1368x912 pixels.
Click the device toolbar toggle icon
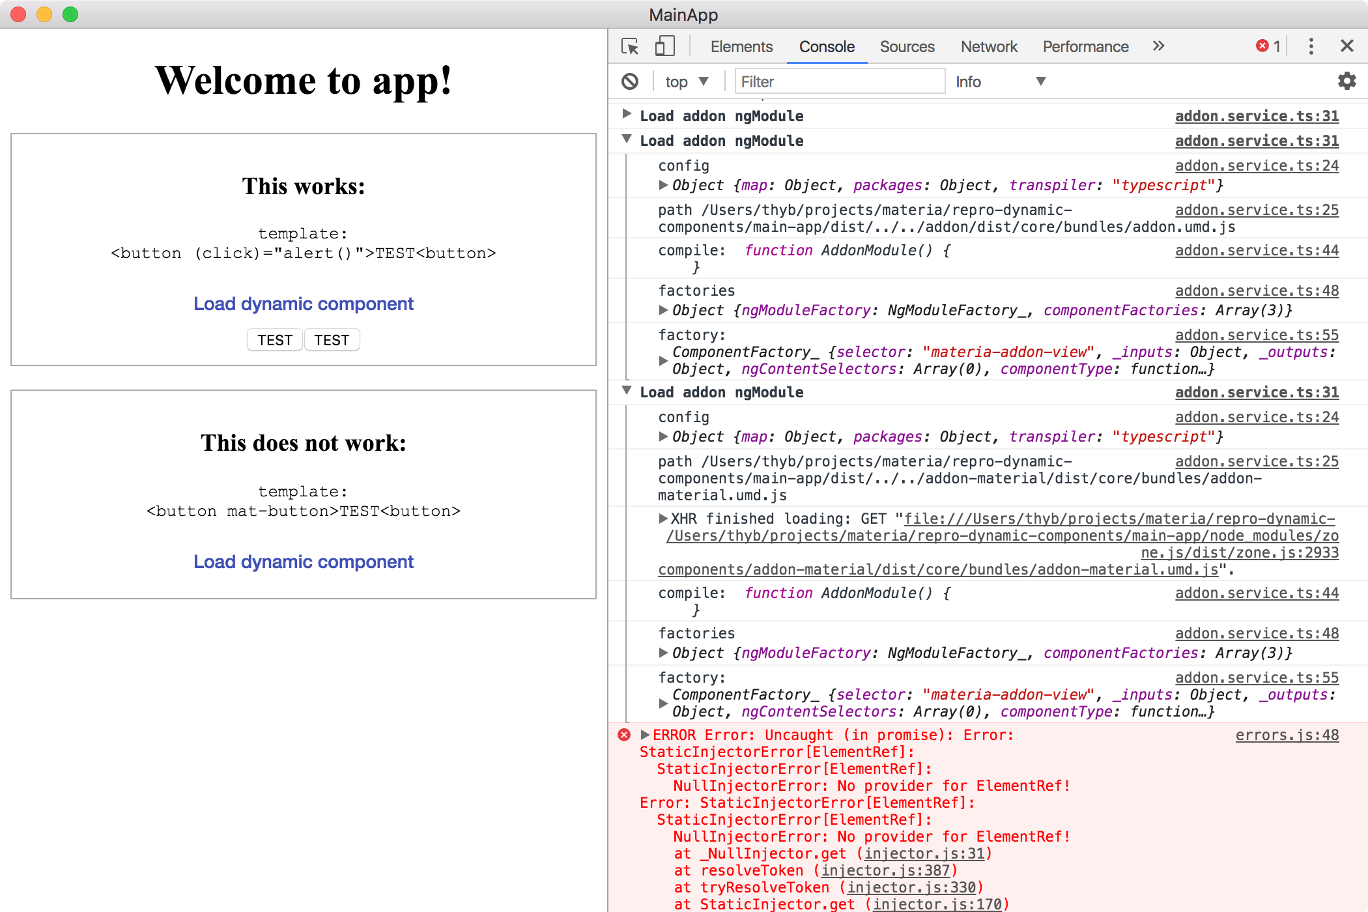(664, 46)
